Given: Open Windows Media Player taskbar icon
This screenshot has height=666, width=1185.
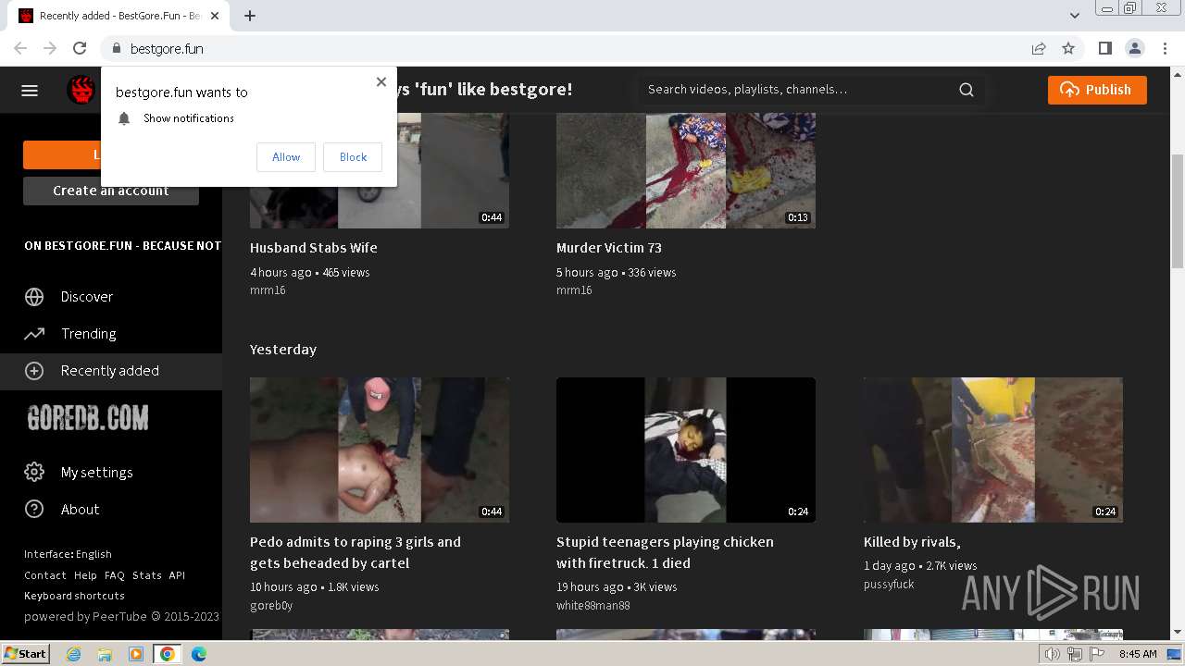Looking at the screenshot, I should tap(136, 654).
